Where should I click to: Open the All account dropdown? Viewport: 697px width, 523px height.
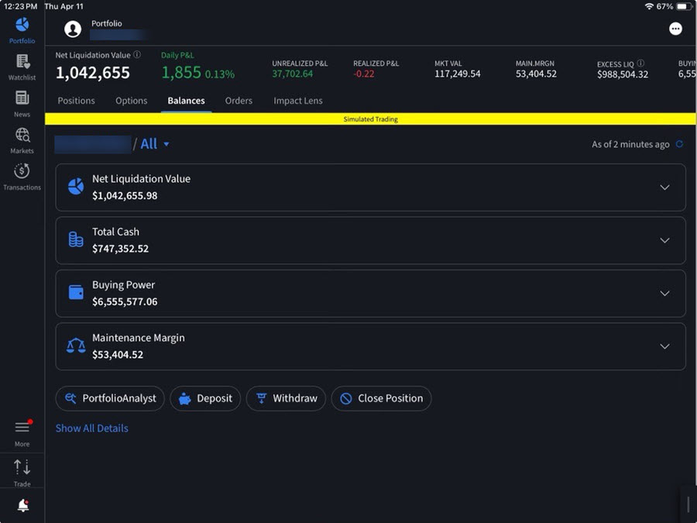(x=155, y=144)
